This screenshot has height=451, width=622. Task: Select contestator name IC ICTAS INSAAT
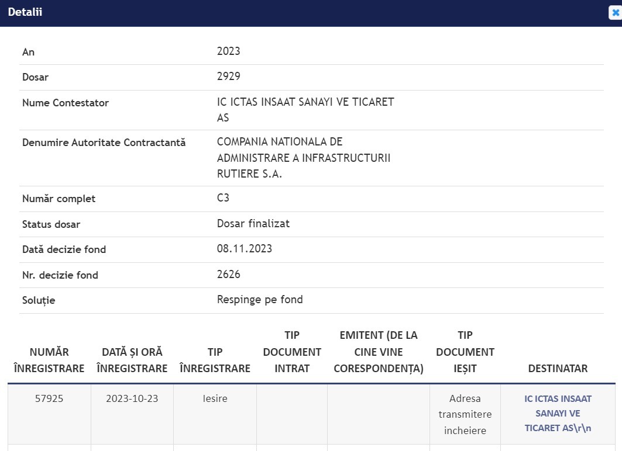(x=305, y=110)
